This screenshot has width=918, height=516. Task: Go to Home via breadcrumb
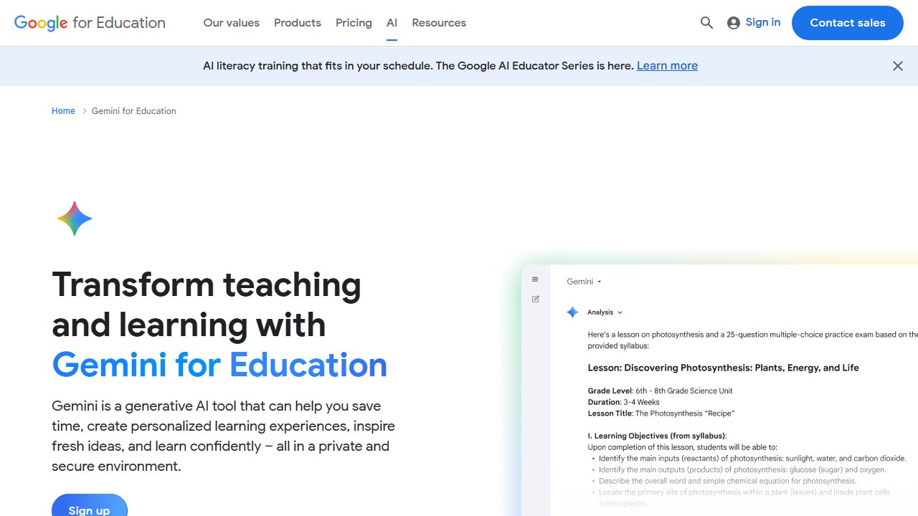coord(63,111)
